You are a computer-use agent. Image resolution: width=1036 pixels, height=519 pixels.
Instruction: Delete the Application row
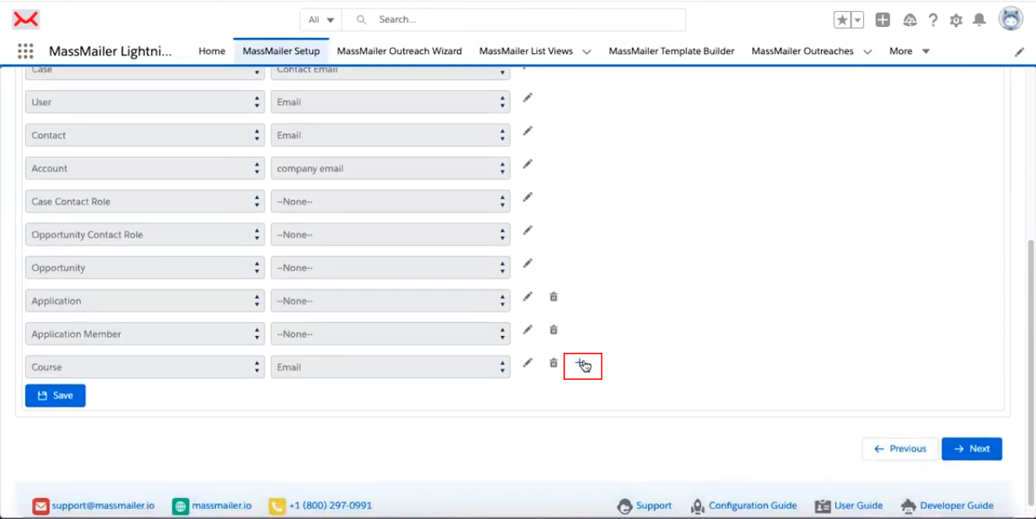click(x=553, y=296)
